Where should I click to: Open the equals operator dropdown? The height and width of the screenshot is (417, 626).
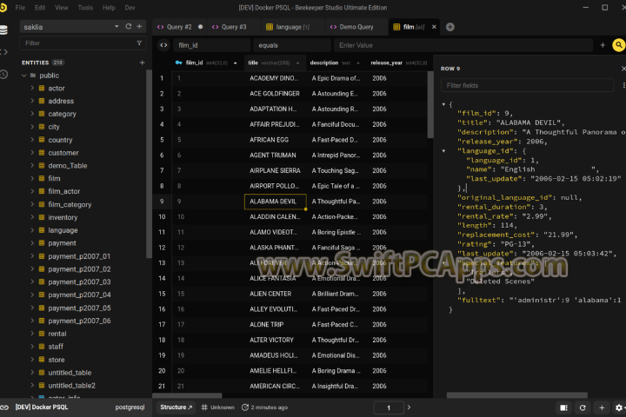click(292, 45)
